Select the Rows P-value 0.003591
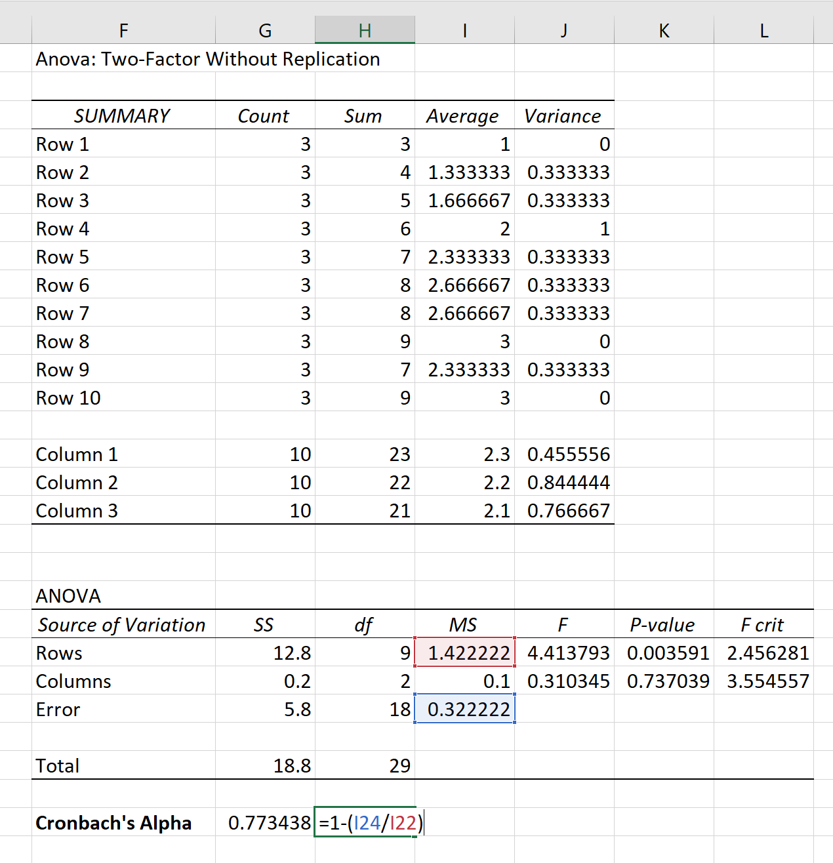833x863 pixels. pyautogui.click(x=668, y=652)
